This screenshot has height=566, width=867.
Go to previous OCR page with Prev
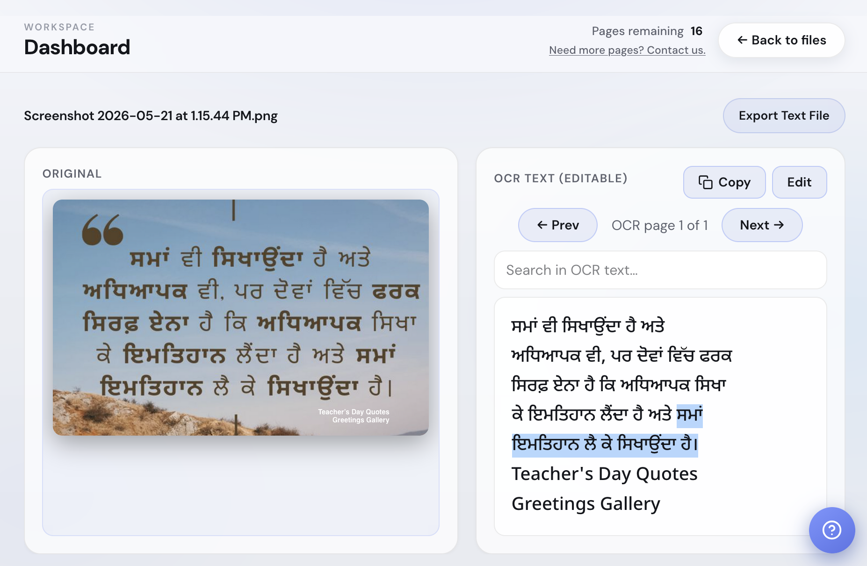(x=558, y=225)
